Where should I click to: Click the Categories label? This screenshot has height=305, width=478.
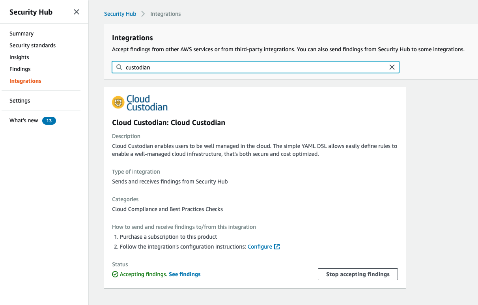click(x=125, y=199)
